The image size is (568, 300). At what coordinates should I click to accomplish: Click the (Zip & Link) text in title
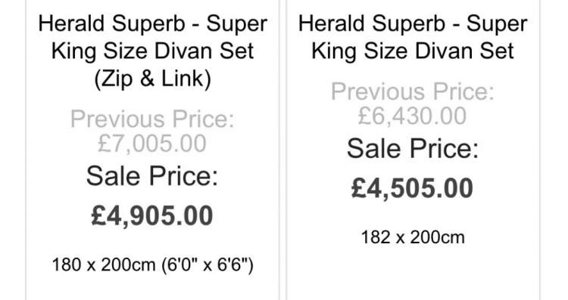coord(152,79)
